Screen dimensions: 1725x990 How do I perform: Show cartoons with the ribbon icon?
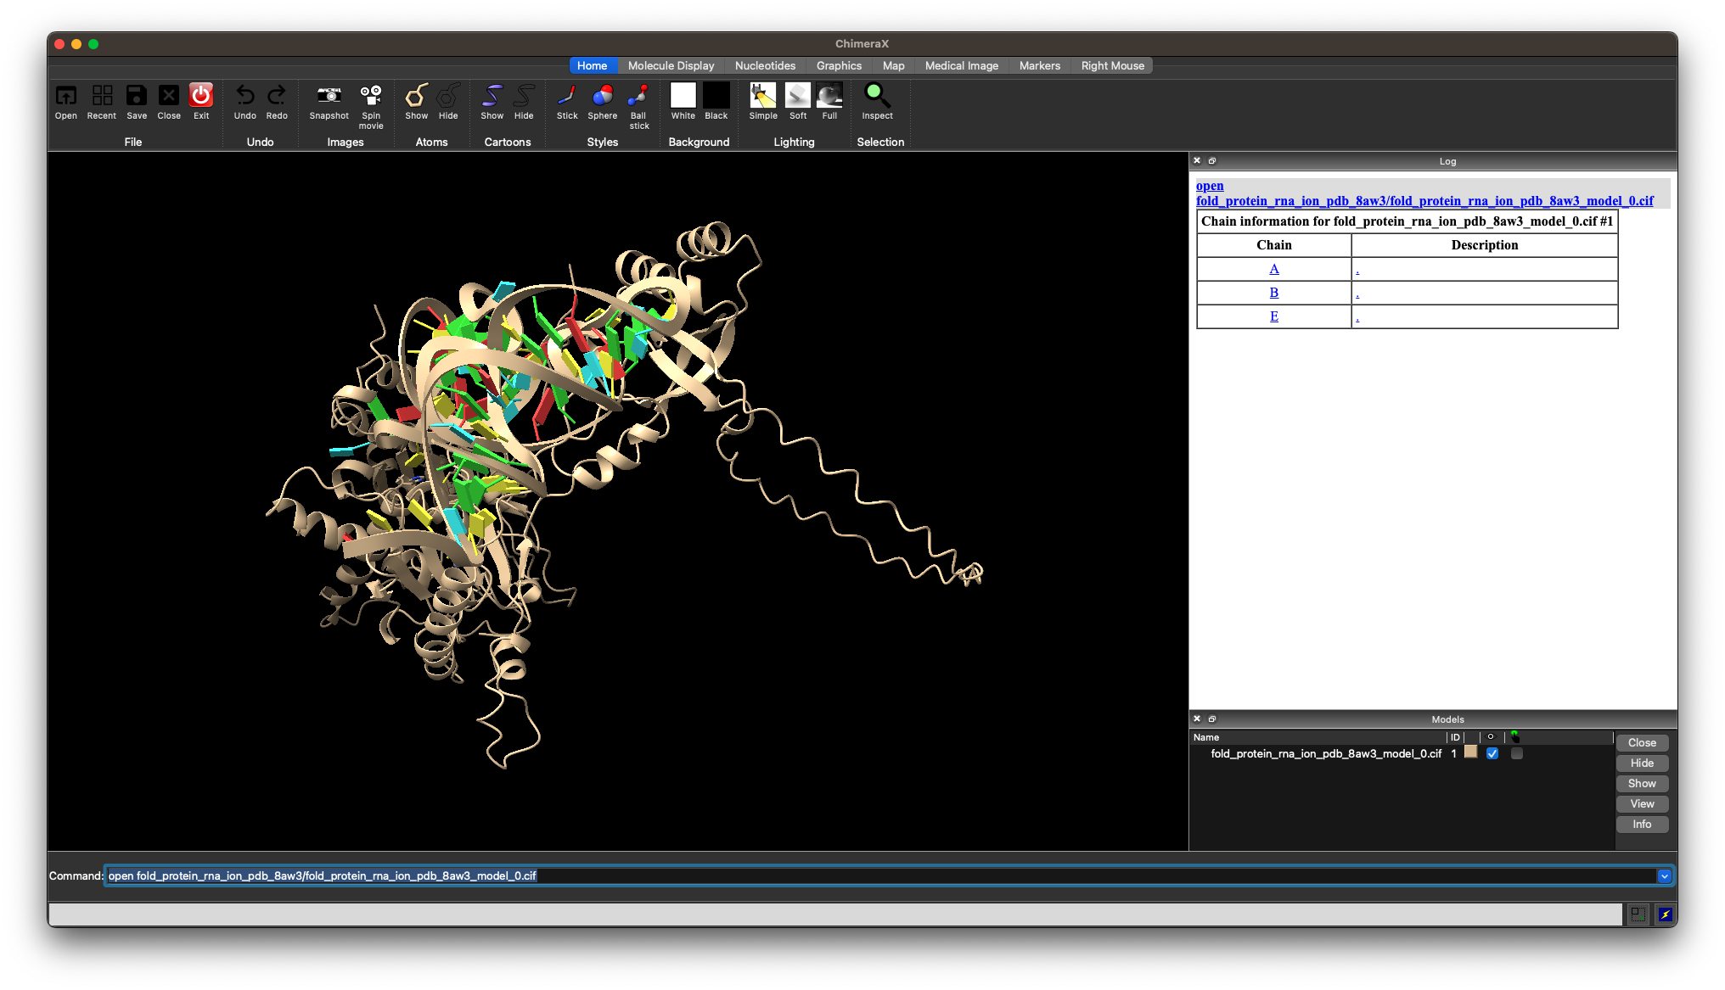click(492, 96)
